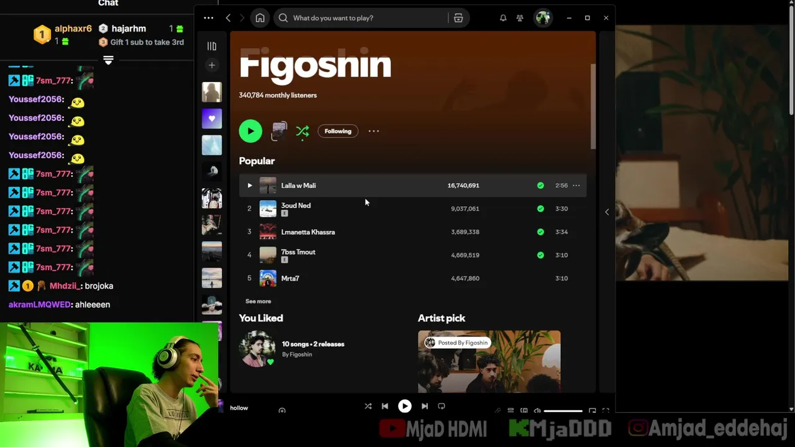The image size is (795, 447).
Task: Play the track Lalla w Mali
Action: pos(250,186)
